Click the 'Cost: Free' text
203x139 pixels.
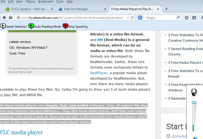[x=17, y=53]
